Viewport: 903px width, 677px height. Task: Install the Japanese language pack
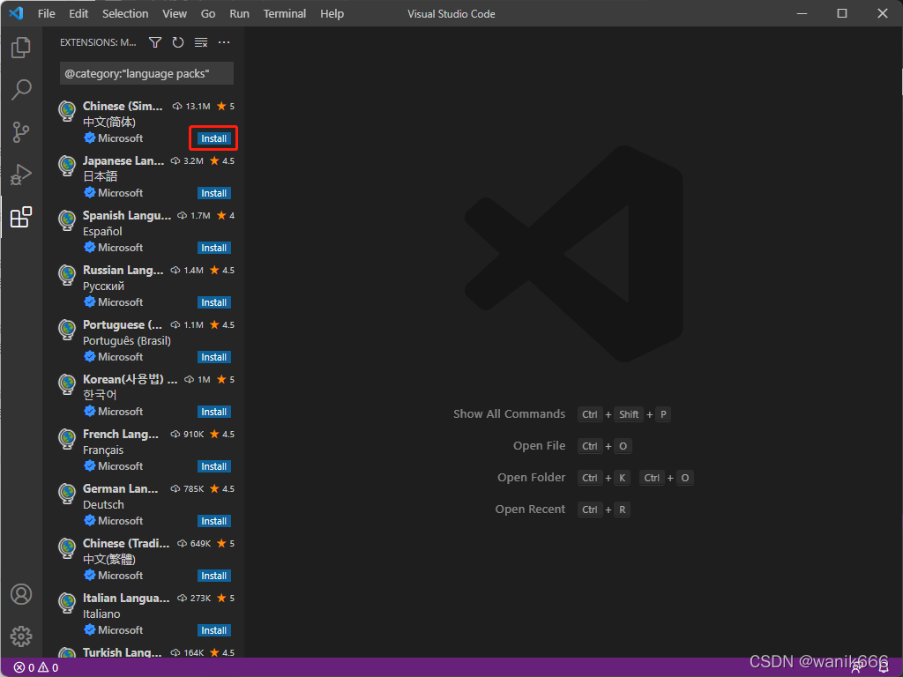pos(213,193)
